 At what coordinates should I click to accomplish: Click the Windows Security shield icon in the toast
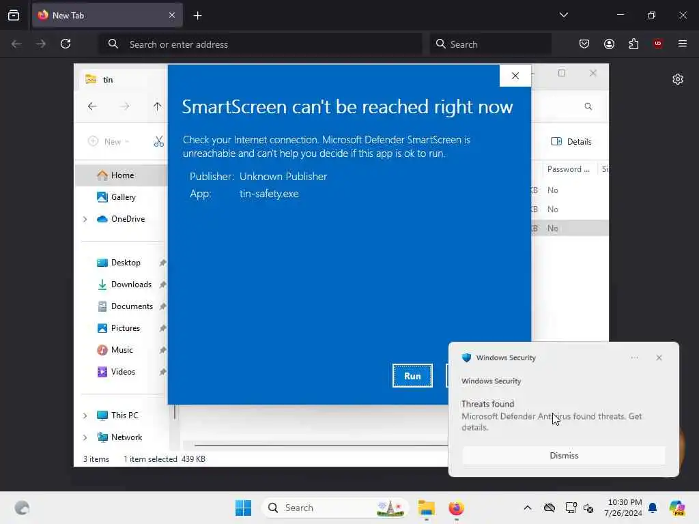466,358
